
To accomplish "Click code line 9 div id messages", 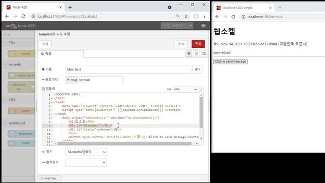I will point(90,126).
